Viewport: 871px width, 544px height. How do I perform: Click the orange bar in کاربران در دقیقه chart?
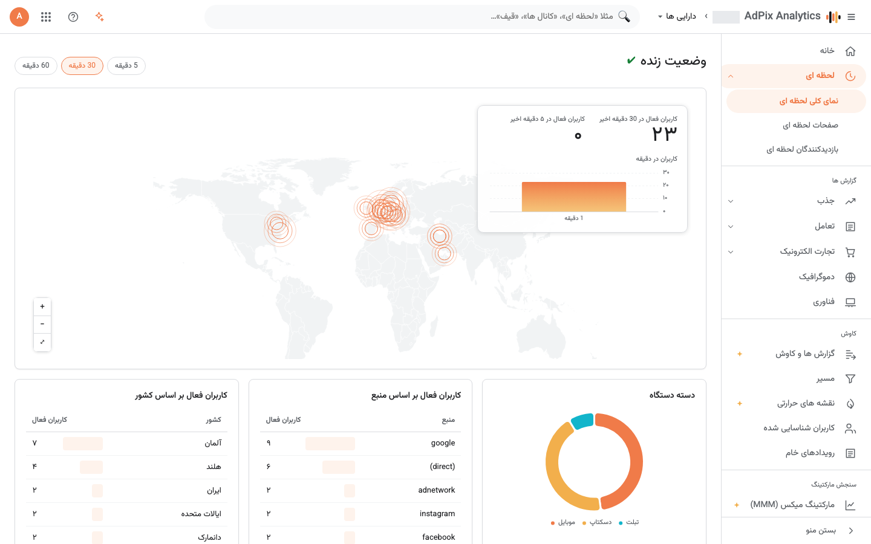pos(574,196)
